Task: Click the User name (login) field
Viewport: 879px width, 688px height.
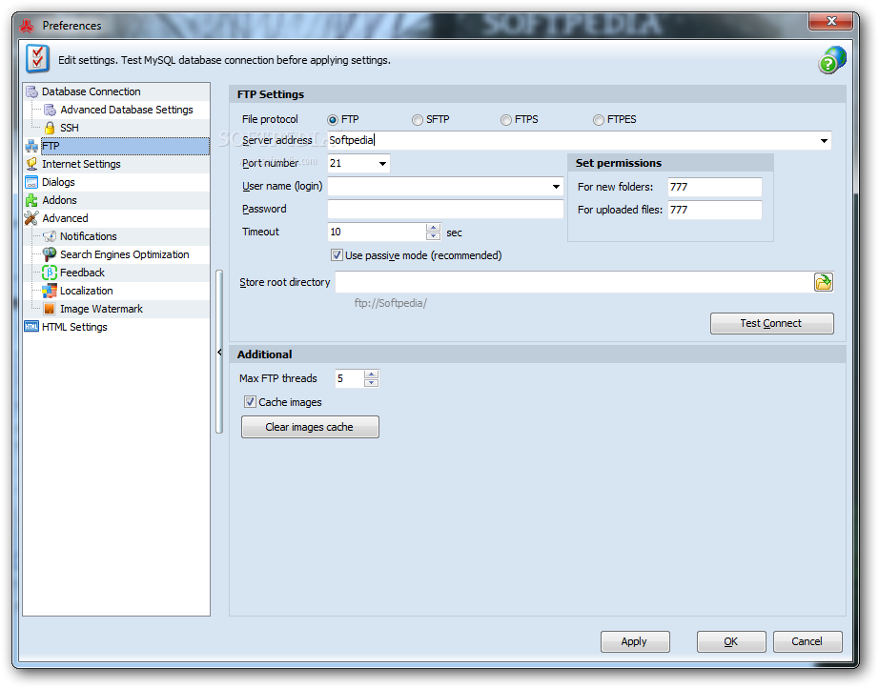Action: [x=439, y=187]
